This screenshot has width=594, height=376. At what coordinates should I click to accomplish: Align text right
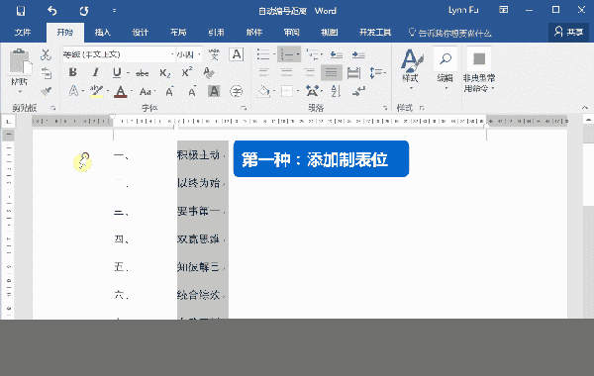[x=309, y=72]
